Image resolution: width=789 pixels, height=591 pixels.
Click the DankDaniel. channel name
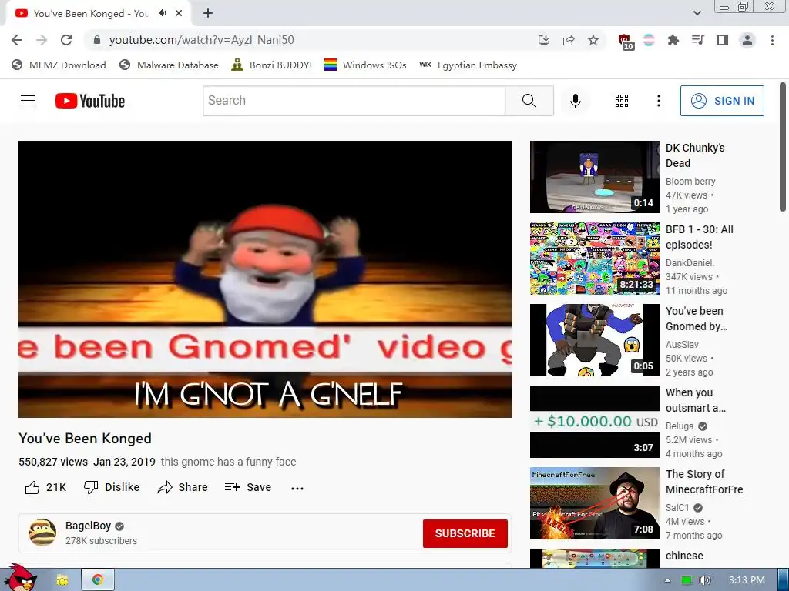tap(690, 263)
